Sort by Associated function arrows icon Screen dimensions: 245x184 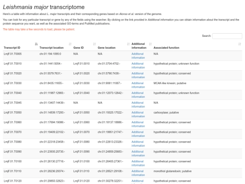[x=240, y=44]
